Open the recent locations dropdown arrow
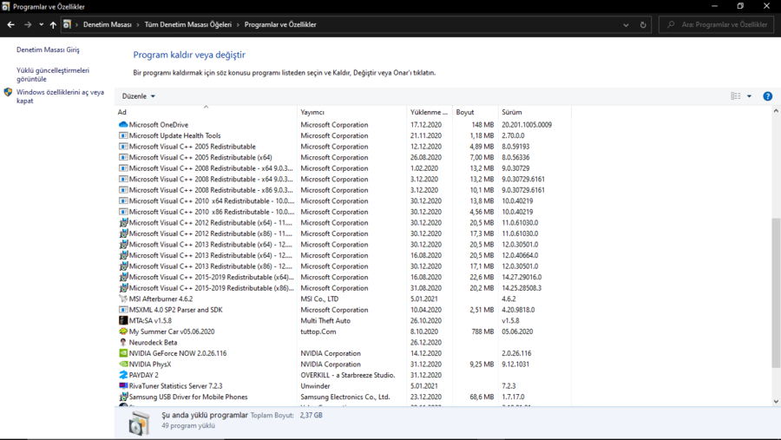The image size is (781, 440). coord(41,25)
